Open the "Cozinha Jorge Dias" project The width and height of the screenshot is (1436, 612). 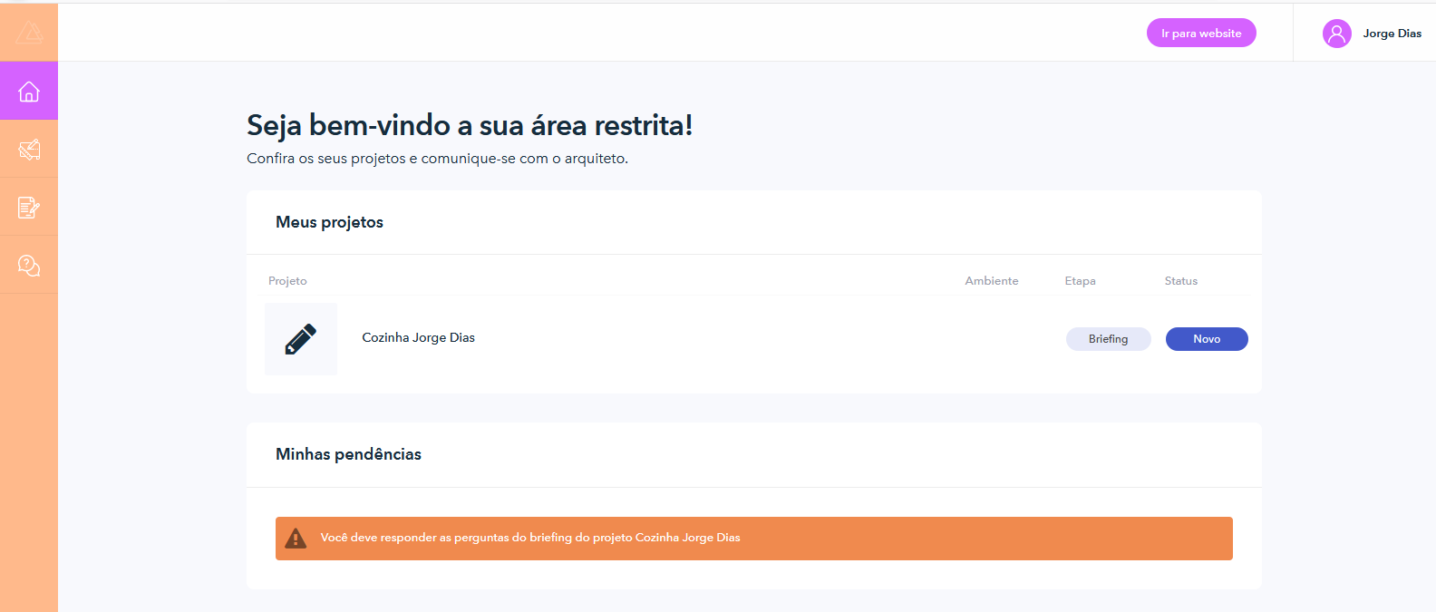coord(418,337)
